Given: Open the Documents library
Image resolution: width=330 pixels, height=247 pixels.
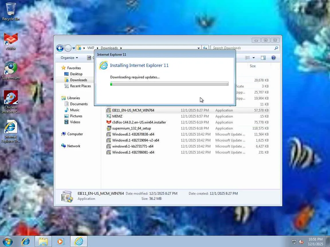Looking at the screenshot, I should tap(79, 104).
